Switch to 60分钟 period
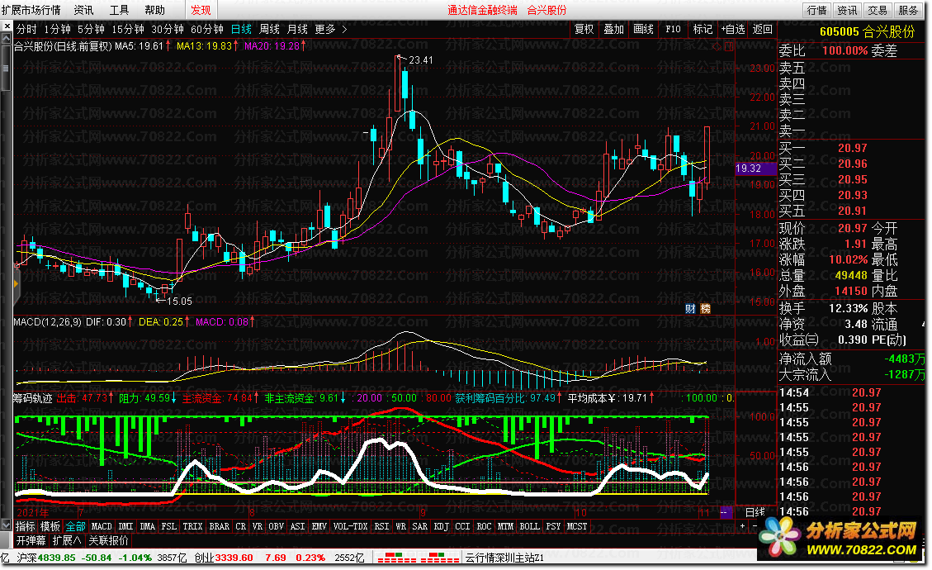Viewport: 932px width, 570px height. 207,29
